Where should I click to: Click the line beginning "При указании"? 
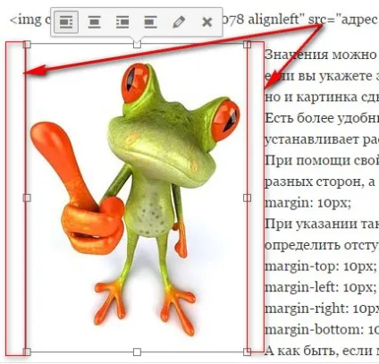(x=322, y=224)
